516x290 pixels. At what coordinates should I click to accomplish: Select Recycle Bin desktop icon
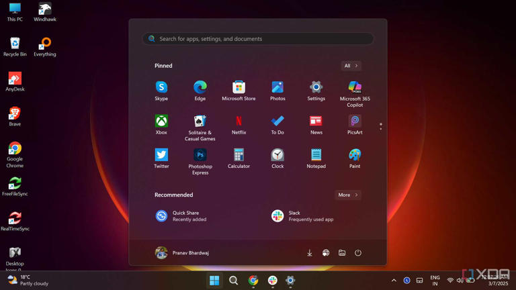coord(15,47)
